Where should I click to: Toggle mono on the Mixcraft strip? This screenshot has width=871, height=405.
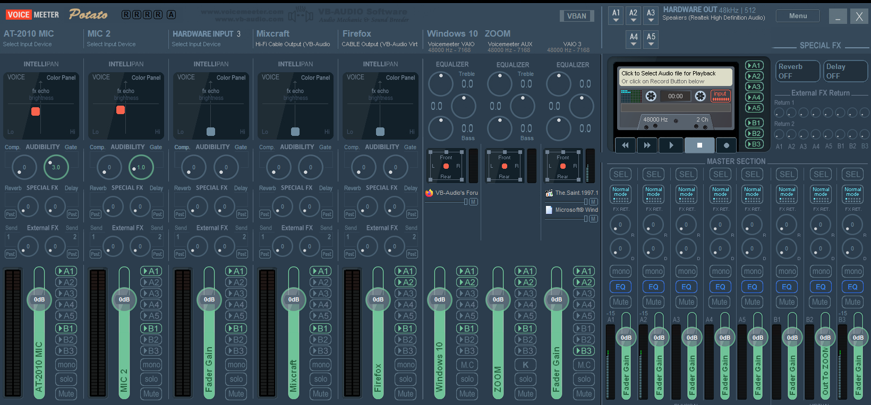[x=321, y=365]
